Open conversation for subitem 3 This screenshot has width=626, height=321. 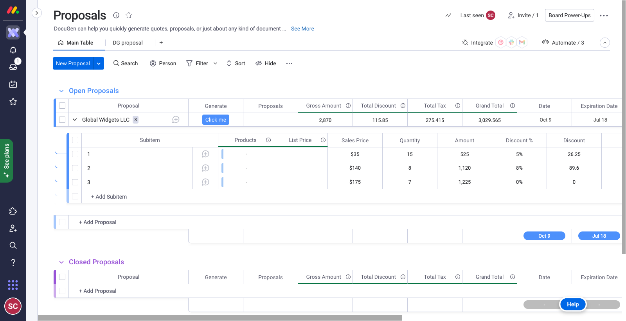(x=205, y=182)
